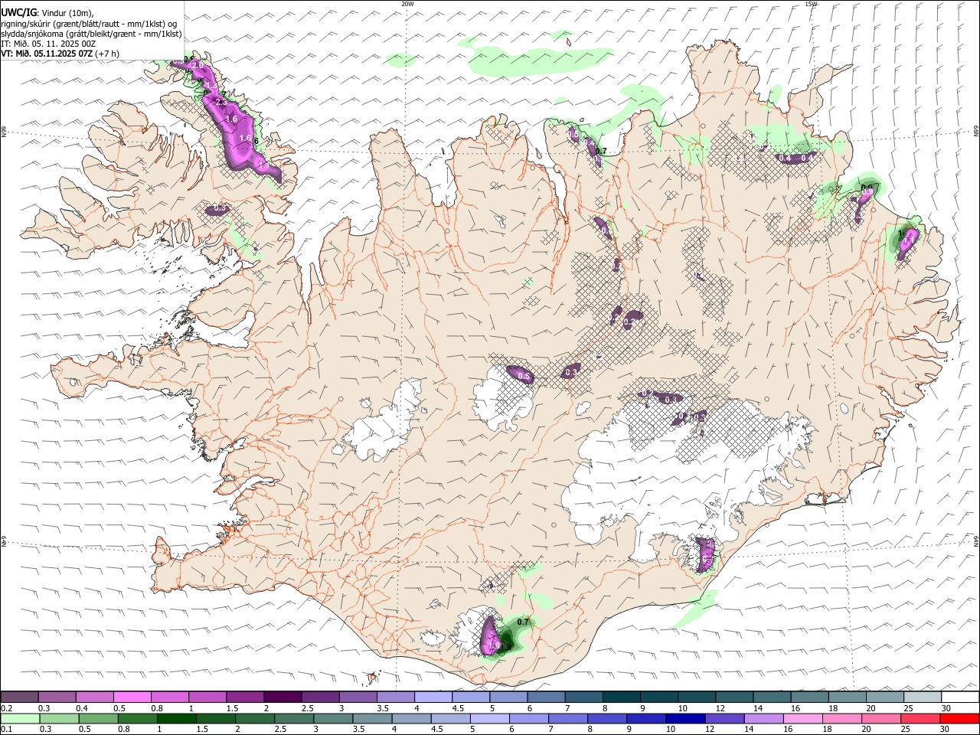This screenshot has width=980, height=735.
Task: Click the gray-green swatch labeled 3, lower row
Action: pyautogui.click(x=333, y=718)
